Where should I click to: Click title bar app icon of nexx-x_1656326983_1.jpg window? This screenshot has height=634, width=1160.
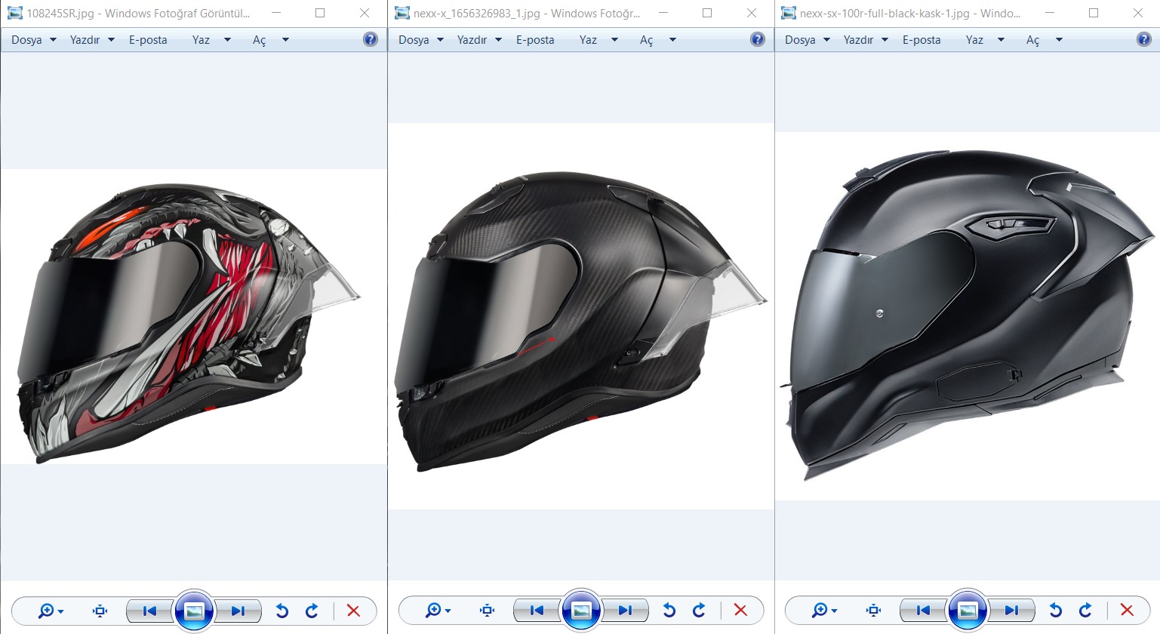click(402, 13)
